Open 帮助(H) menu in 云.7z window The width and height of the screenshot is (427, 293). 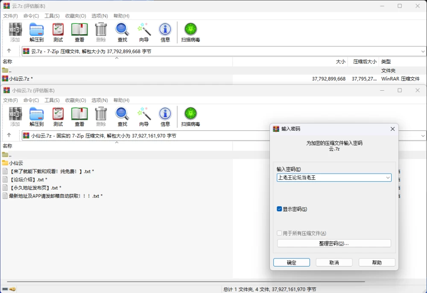121,16
